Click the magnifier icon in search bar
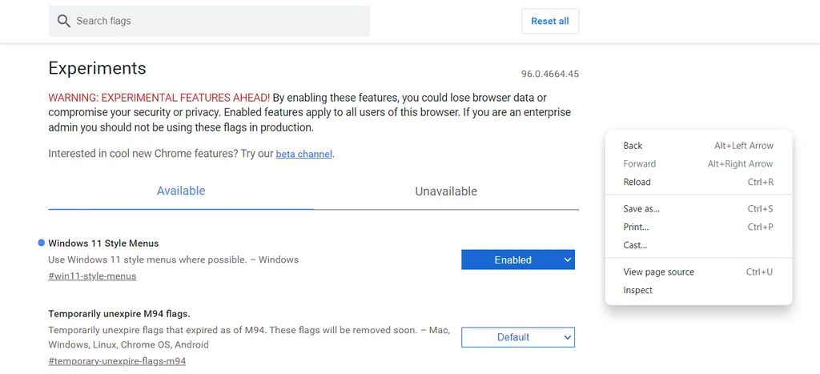This screenshot has height=374, width=820. (x=64, y=21)
